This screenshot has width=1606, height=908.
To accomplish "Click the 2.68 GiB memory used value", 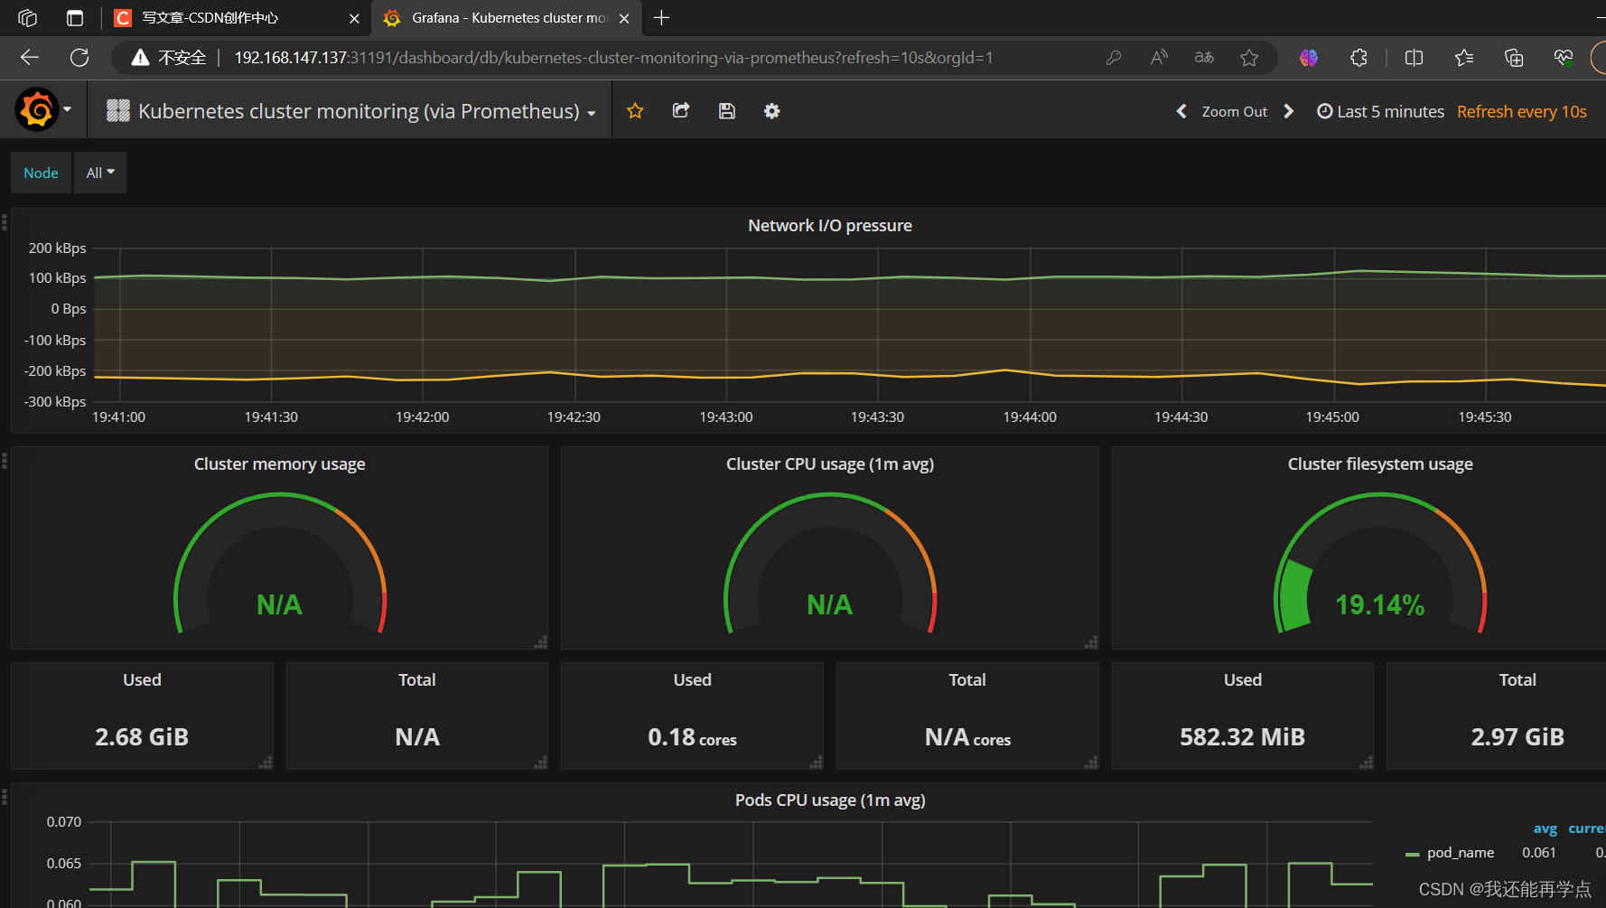I will tap(142, 737).
